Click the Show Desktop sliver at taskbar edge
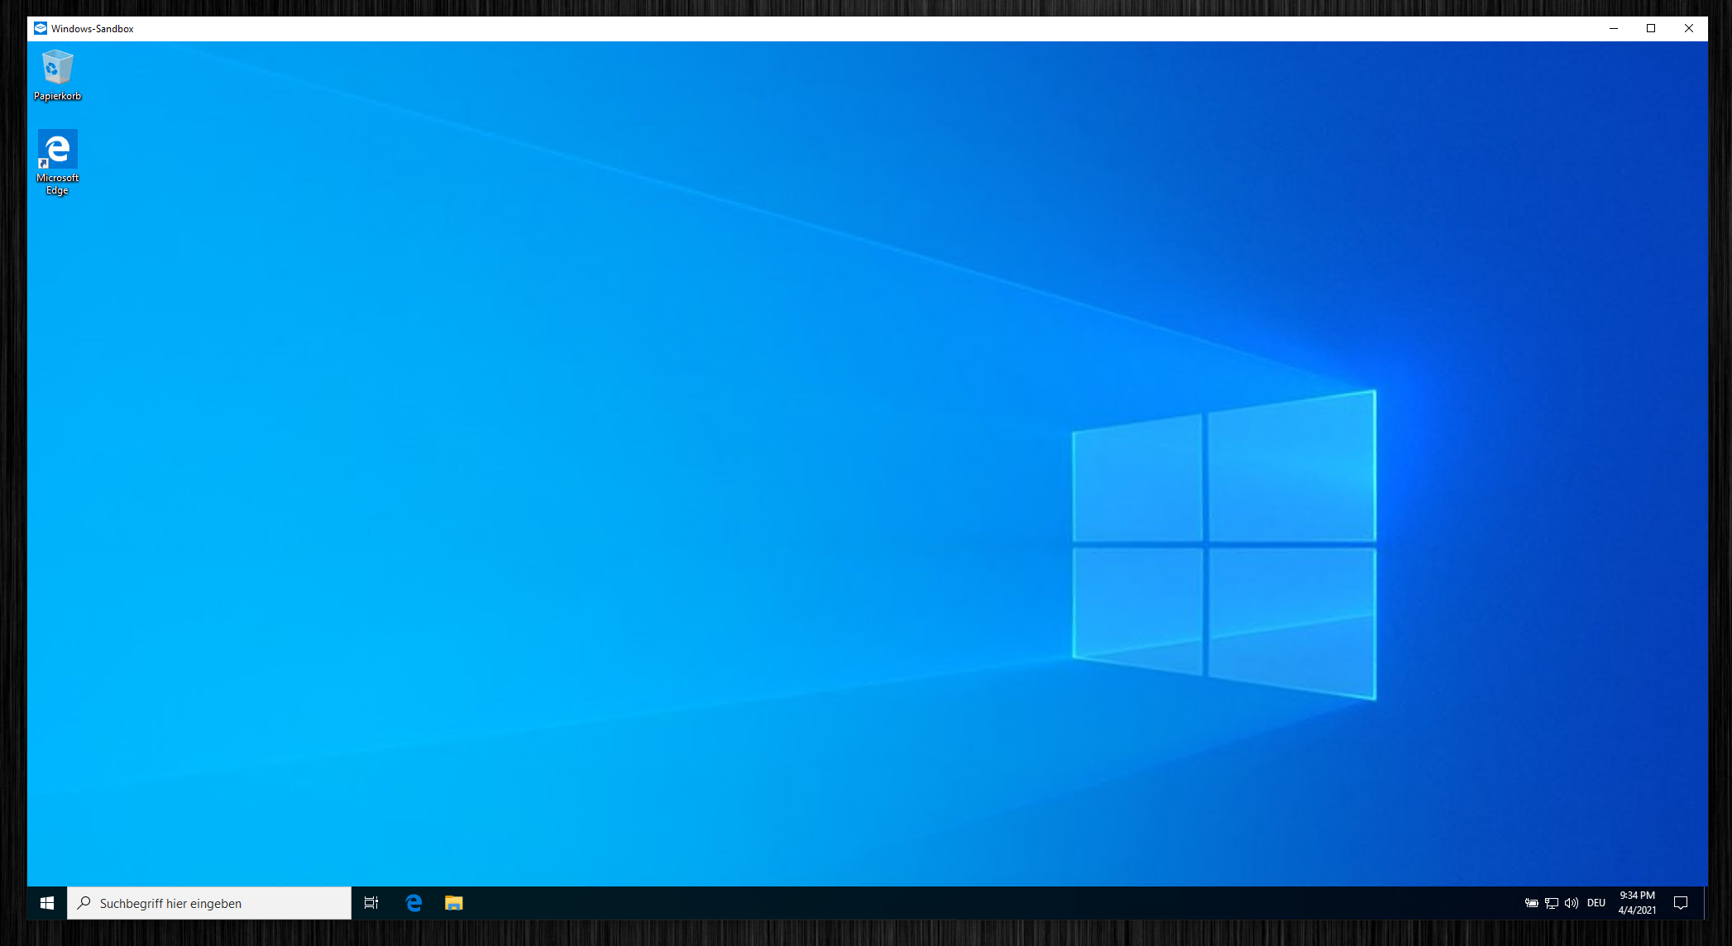This screenshot has height=946, width=1732. [x=1705, y=903]
